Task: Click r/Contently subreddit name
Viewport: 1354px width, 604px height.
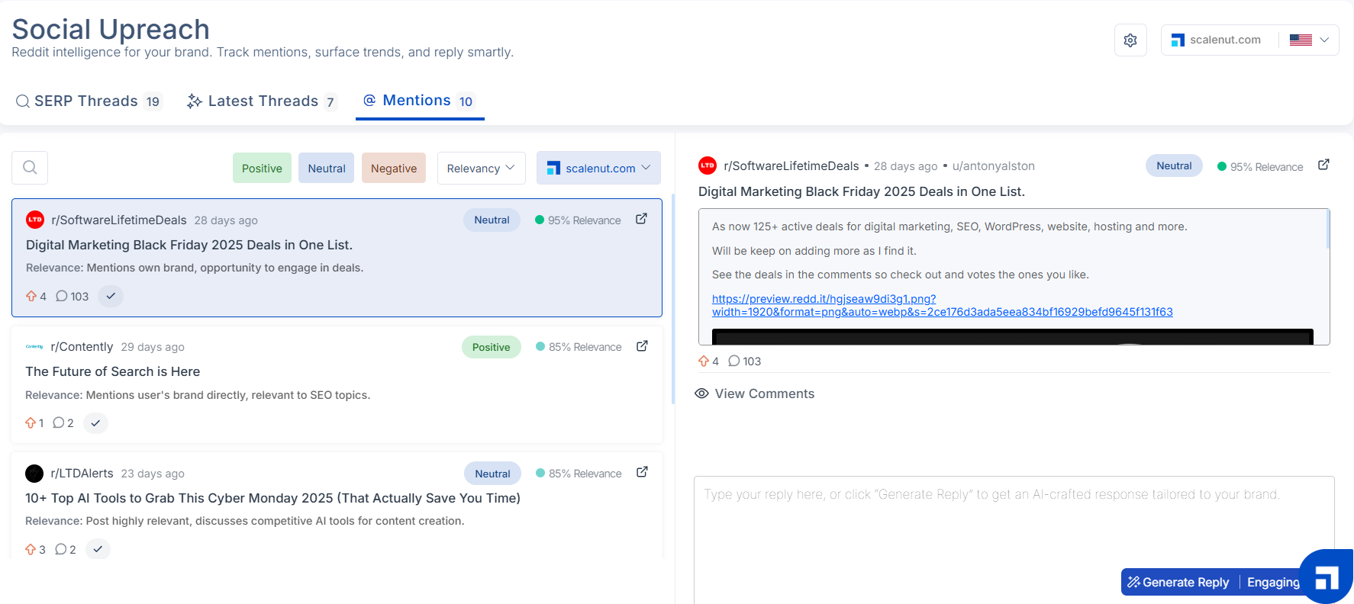Action: (x=82, y=346)
